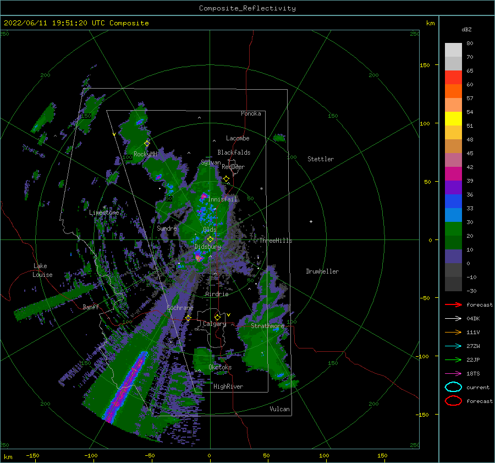The width and height of the screenshot is (495, 463).
Task: Click the red forecast arrow legend icon
Action: (453, 304)
